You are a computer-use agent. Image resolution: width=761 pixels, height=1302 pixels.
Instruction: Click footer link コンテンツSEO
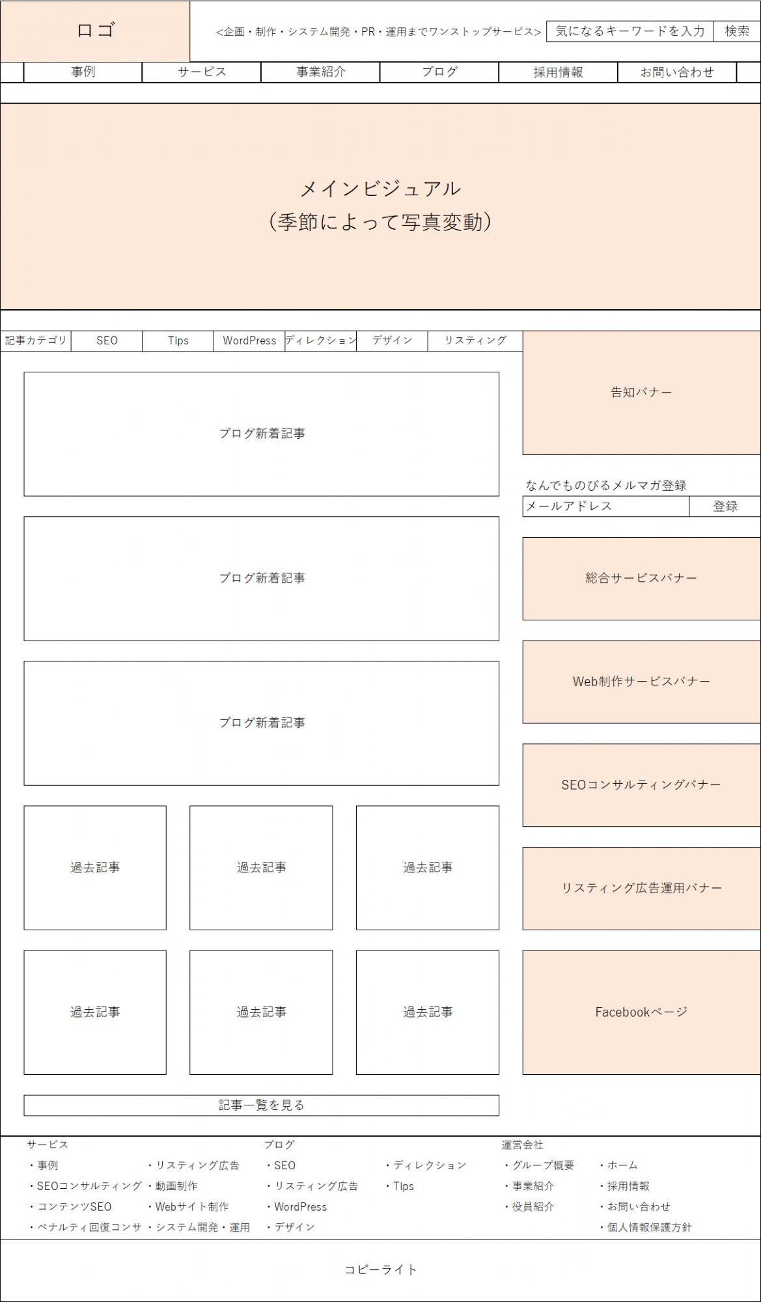coord(70,1207)
